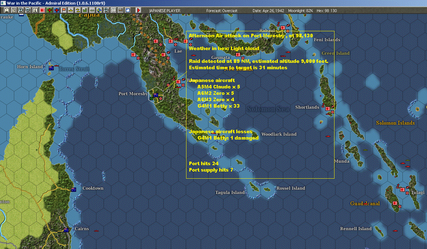Click the 'Green Island' map label
This screenshot has width=427, height=249.
pyautogui.click(x=336, y=53)
